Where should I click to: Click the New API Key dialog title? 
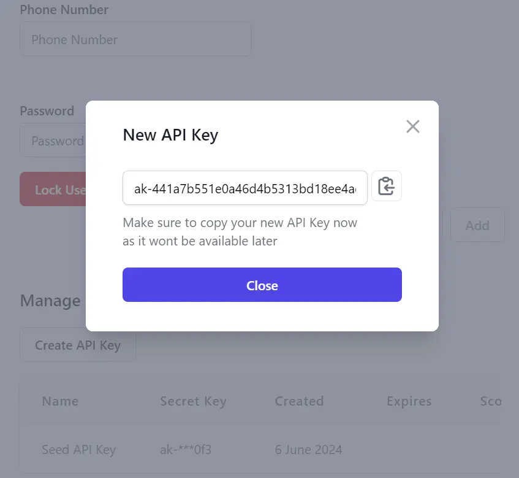tap(170, 135)
